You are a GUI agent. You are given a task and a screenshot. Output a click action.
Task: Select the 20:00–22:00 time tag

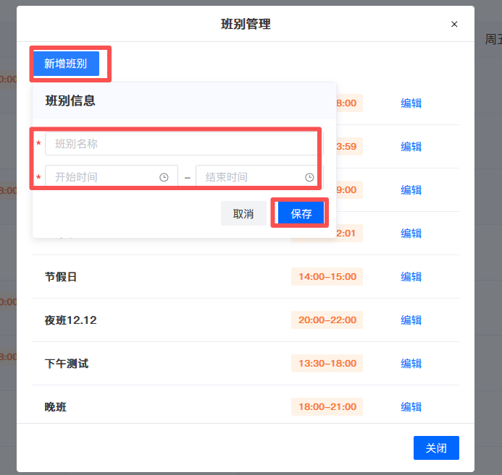327,320
